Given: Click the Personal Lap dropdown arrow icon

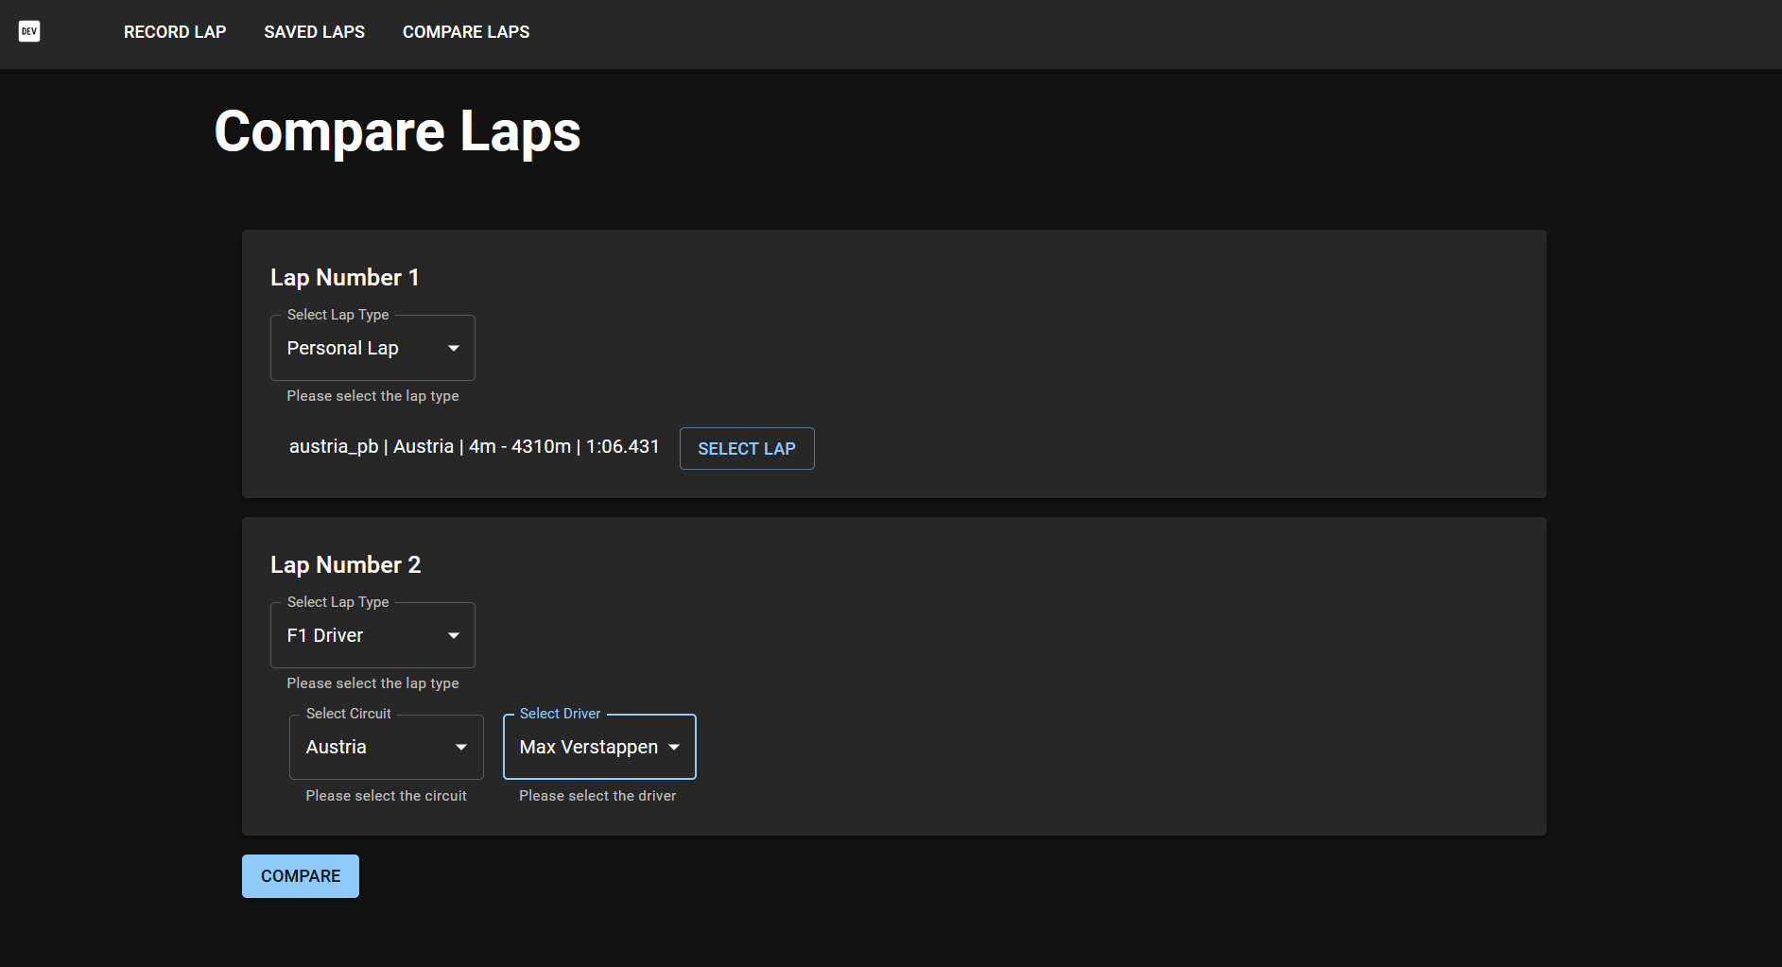Looking at the screenshot, I should pos(453,348).
